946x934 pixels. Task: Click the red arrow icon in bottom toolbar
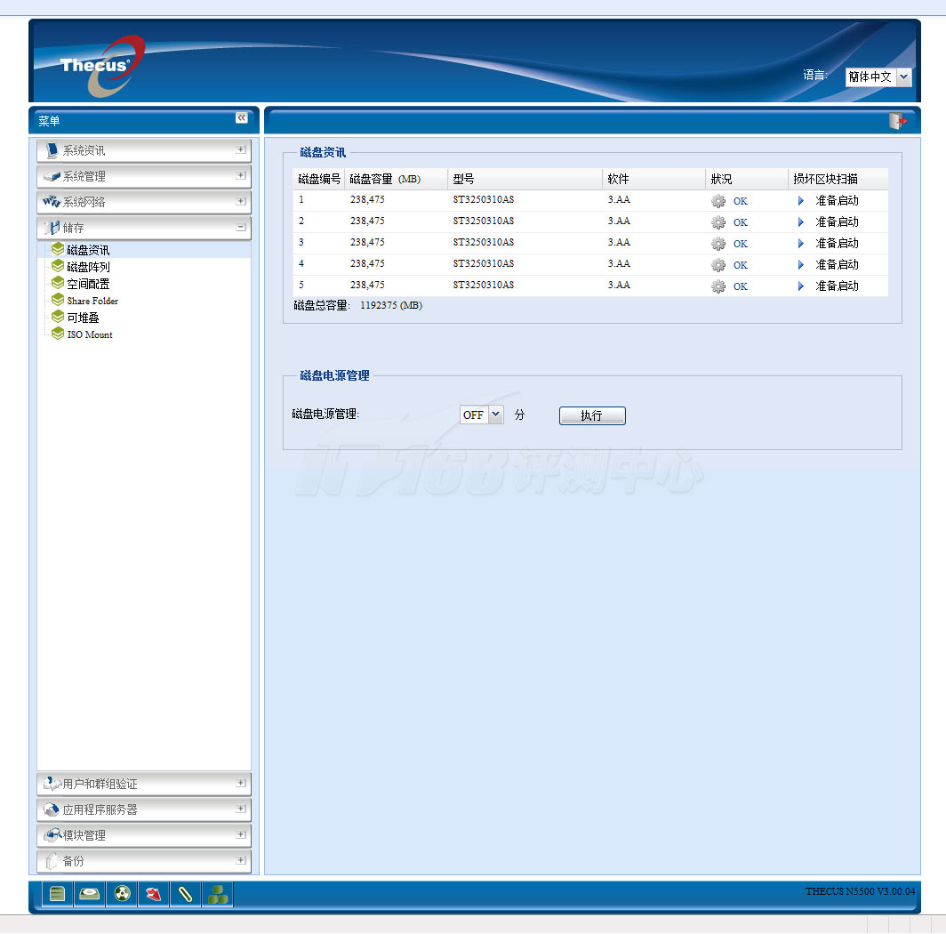pos(154,894)
